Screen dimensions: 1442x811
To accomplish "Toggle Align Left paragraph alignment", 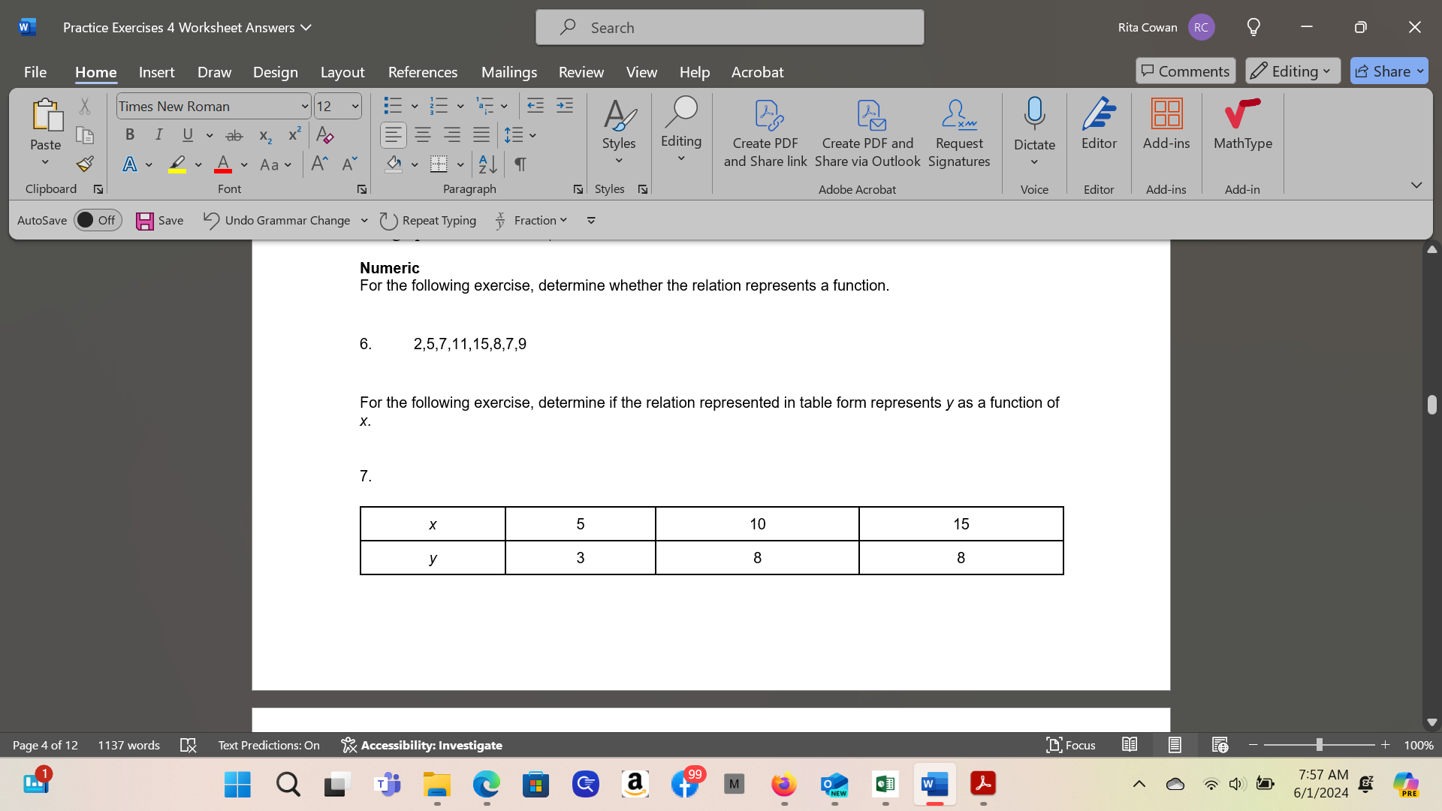I will [x=393, y=135].
